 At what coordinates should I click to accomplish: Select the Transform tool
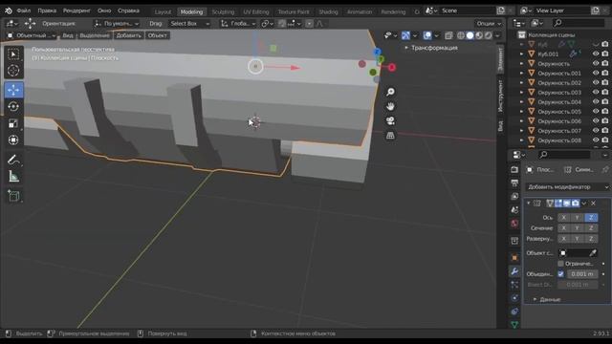click(13, 140)
